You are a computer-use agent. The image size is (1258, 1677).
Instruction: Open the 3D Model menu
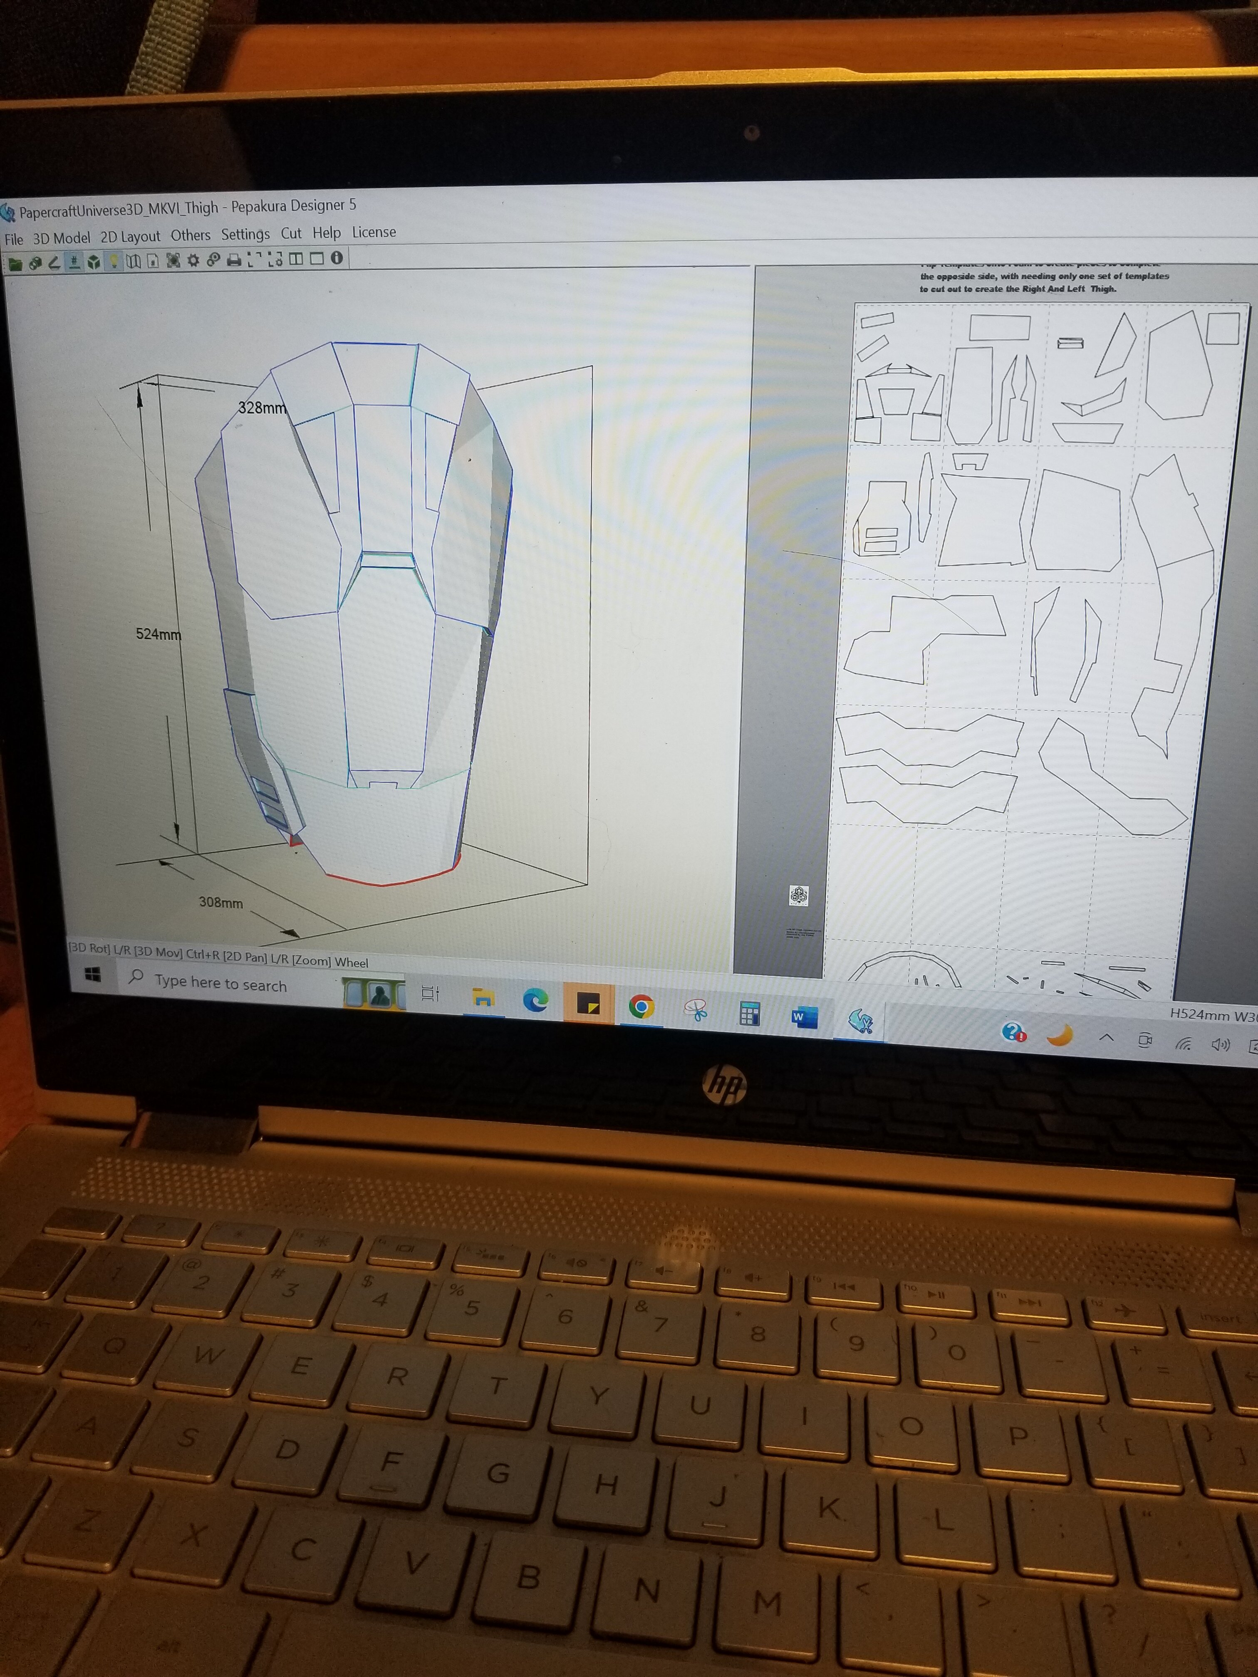(62, 238)
